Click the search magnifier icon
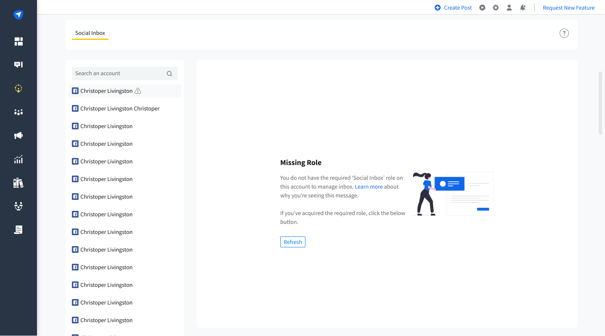This screenshot has height=336, width=605. tap(169, 73)
